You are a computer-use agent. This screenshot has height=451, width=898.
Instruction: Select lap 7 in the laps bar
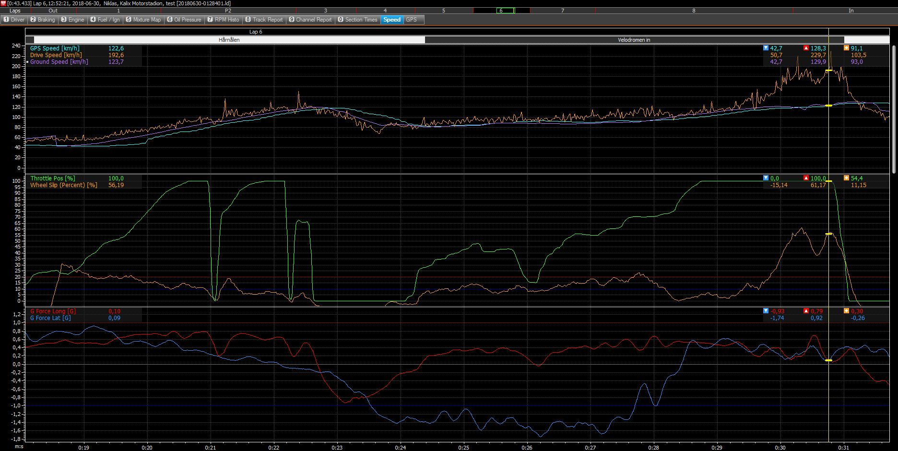(562, 11)
